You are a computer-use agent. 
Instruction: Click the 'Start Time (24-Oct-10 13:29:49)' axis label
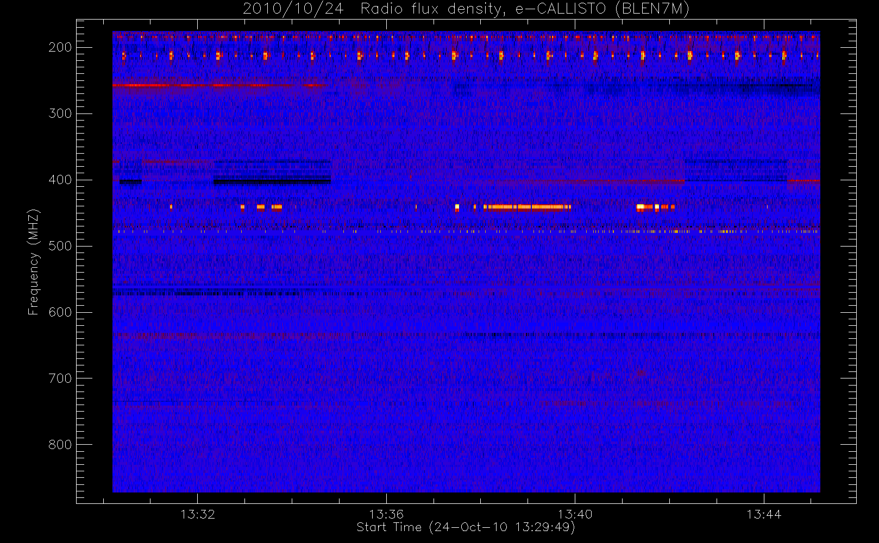point(466,527)
